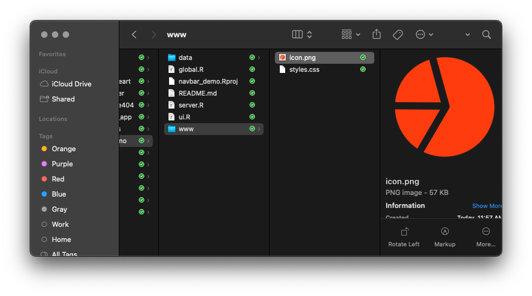The height and width of the screenshot is (296, 532).
Task: Select the iCloud Drive sidebar item
Action: 71,84
